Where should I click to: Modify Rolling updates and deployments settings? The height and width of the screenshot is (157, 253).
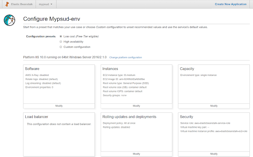pos(136,154)
